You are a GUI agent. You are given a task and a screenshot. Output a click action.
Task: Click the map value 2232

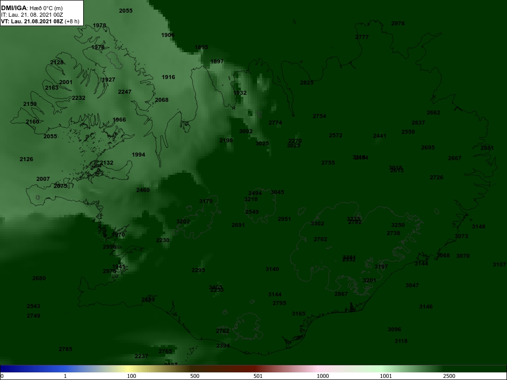click(x=78, y=98)
